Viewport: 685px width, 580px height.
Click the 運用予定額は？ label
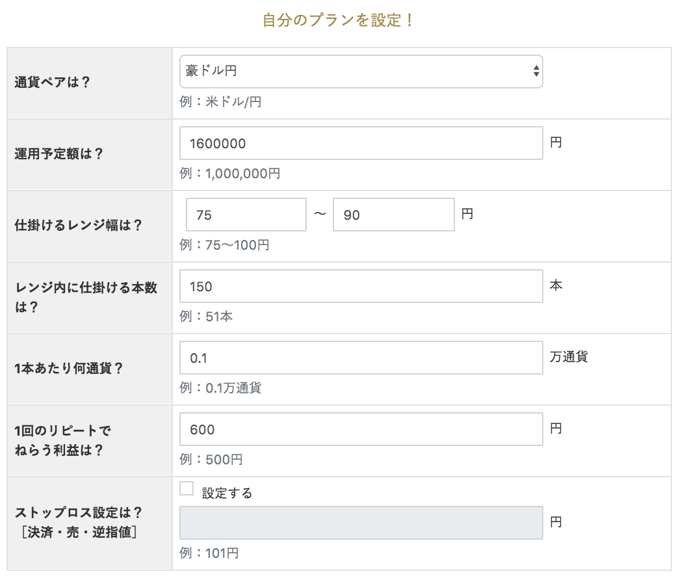coord(58,154)
